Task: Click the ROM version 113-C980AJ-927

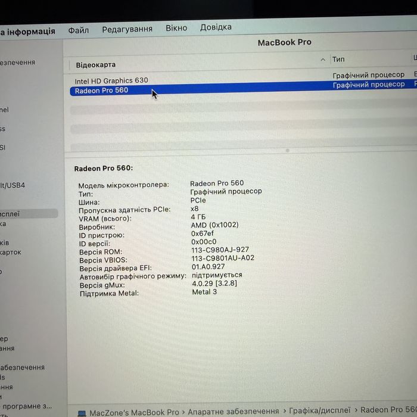Action: tap(220, 250)
